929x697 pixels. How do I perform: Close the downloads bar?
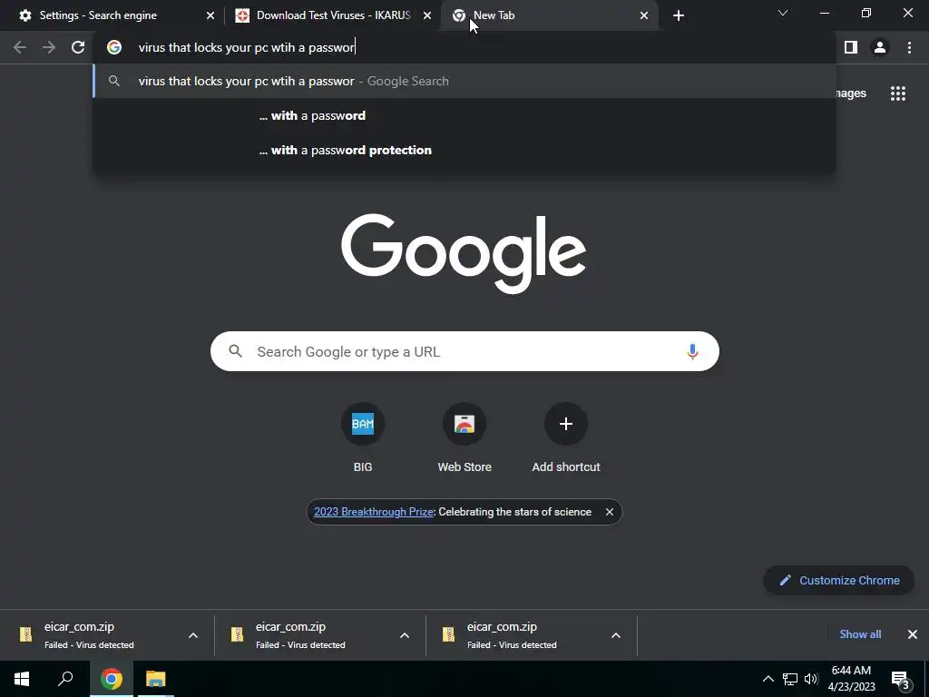[913, 634]
